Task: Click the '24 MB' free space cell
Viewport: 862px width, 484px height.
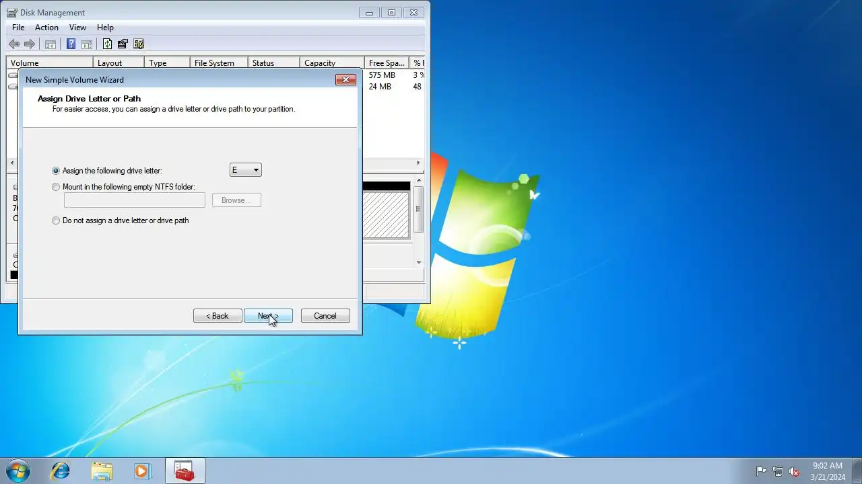Action: click(x=380, y=87)
